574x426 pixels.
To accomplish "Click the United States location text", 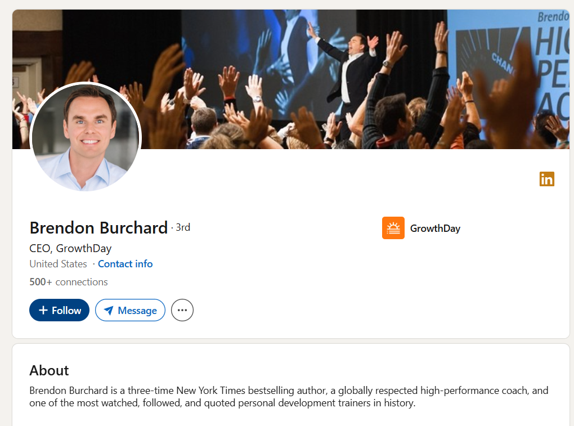I will [x=58, y=264].
